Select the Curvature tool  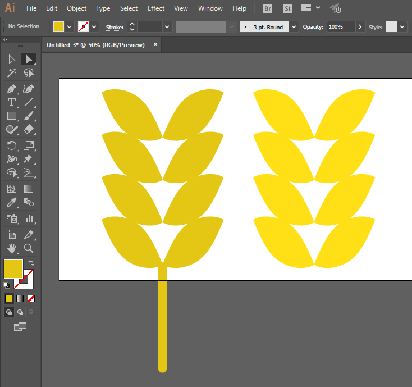[x=29, y=89]
